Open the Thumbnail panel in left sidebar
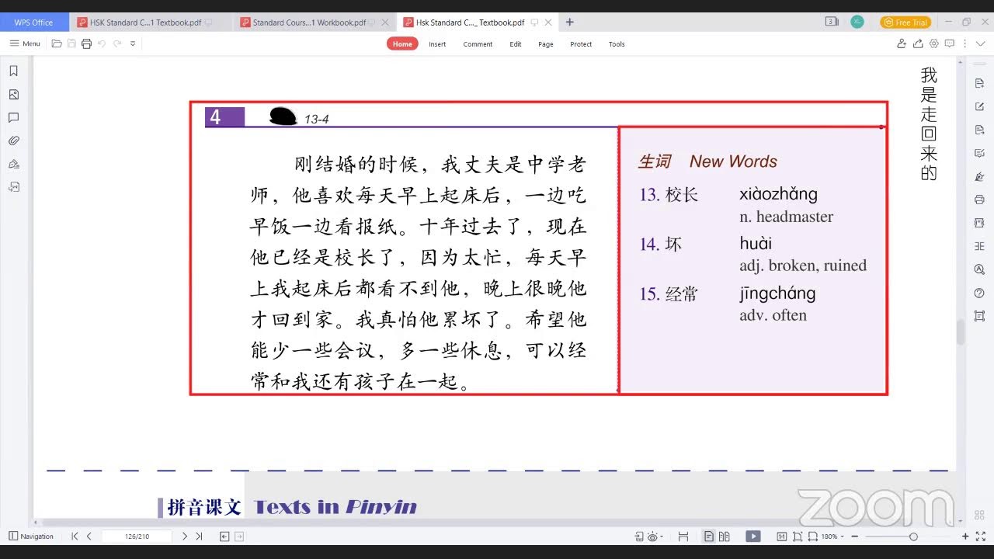Screen dimensions: 994x559 pos(13,94)
